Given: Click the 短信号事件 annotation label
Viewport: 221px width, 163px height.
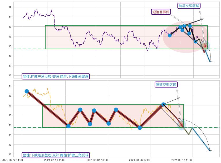Looking at the screenshot, I should (161, 12).
